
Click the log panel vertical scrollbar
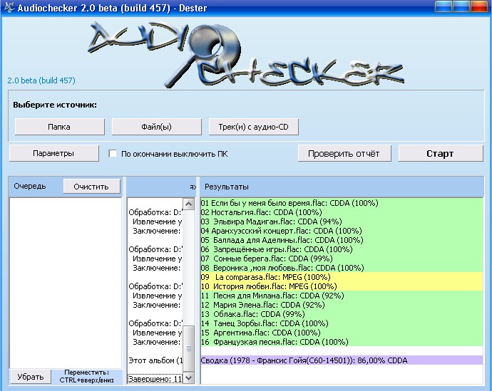point(189,285)
